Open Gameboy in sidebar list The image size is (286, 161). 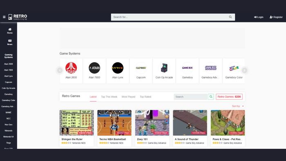pos(9,94)
